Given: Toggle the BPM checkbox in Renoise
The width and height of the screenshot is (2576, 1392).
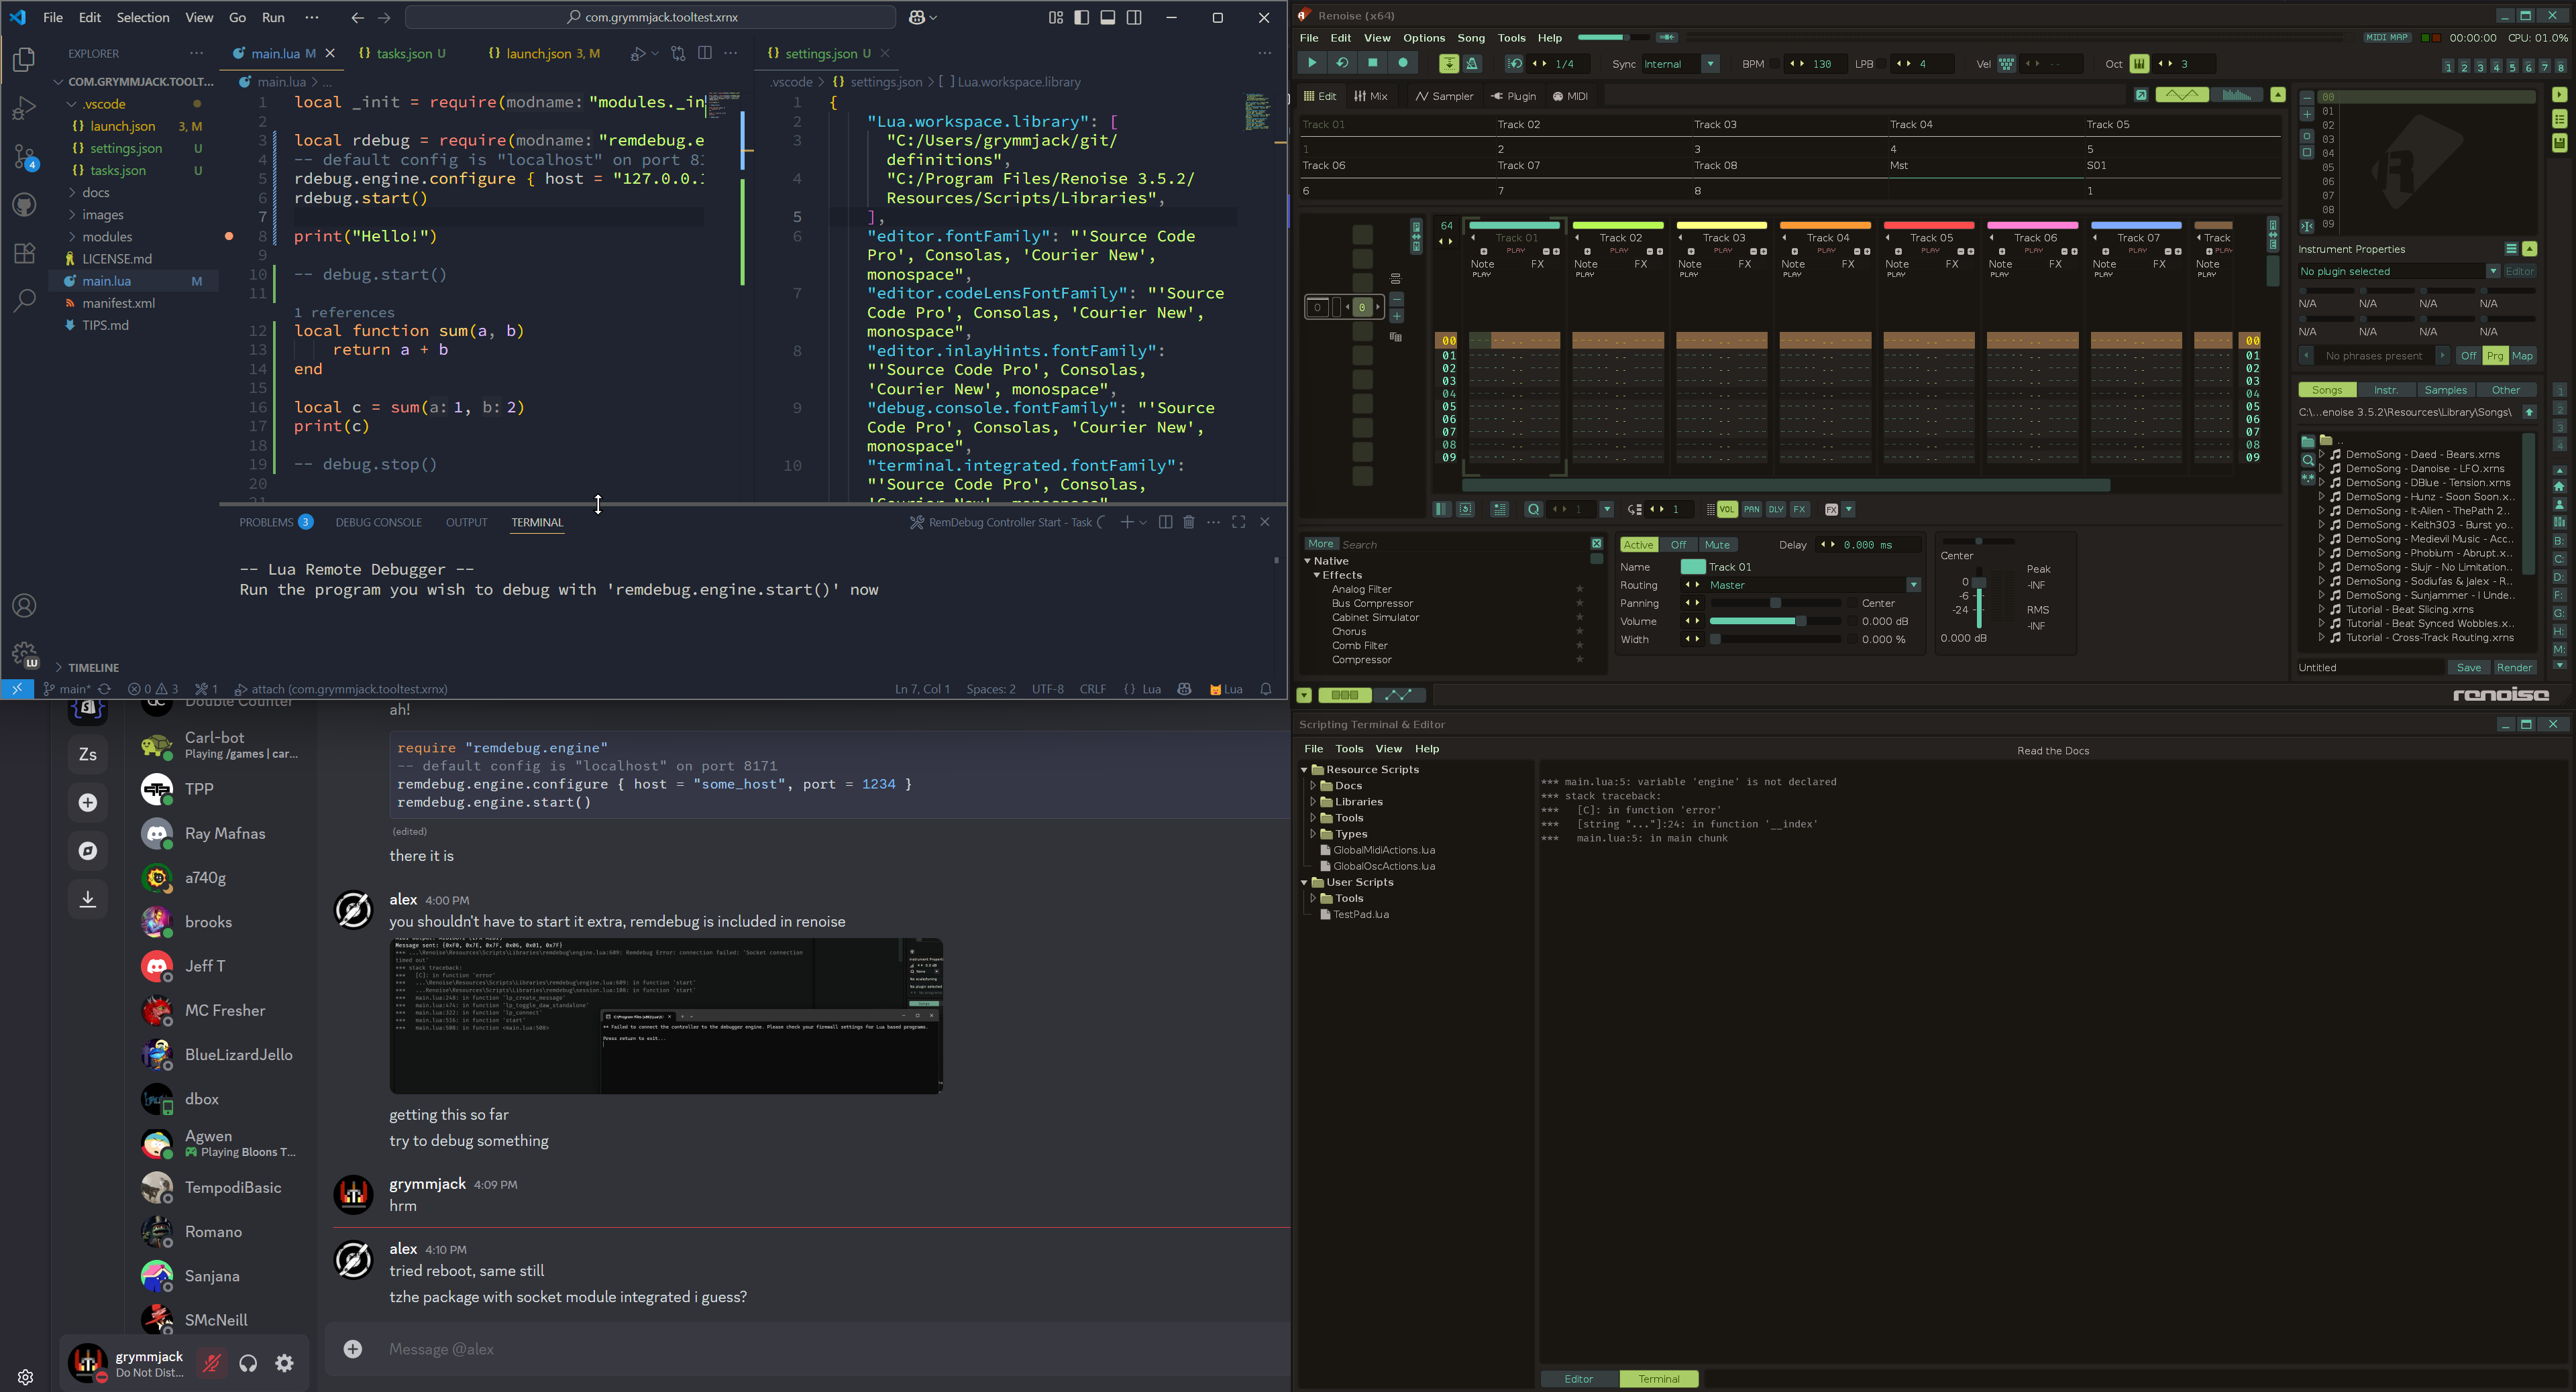Looking at the screenshot, I should tap(1775, 64).
